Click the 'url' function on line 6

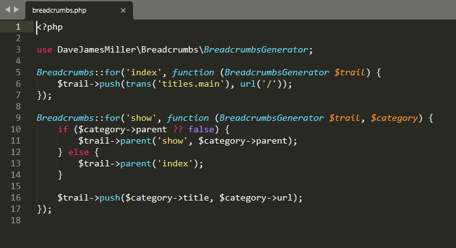click(248, 84)
